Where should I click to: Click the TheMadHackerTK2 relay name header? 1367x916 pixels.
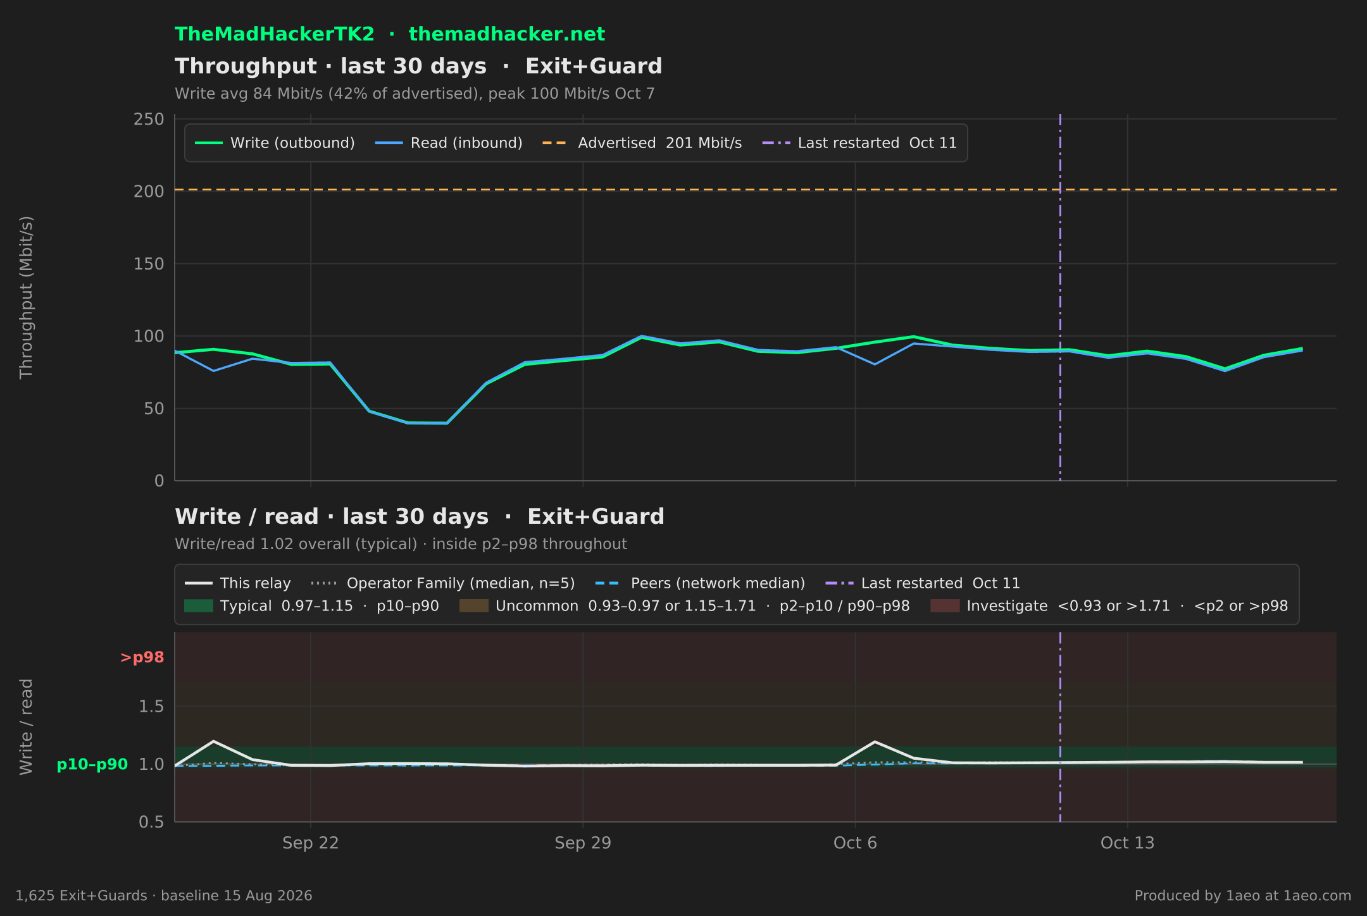pyautogui.click(x=274, y=34)
